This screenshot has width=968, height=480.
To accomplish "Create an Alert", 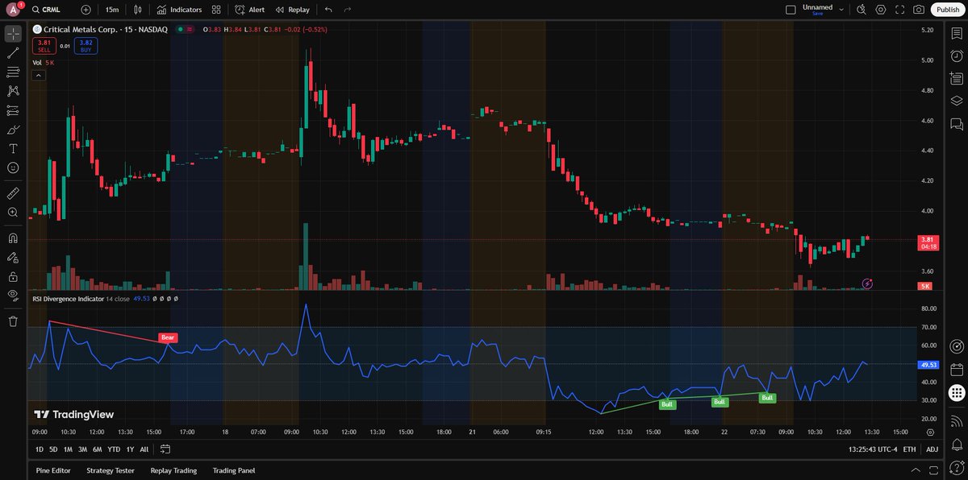I will click(x=250, y=10).
